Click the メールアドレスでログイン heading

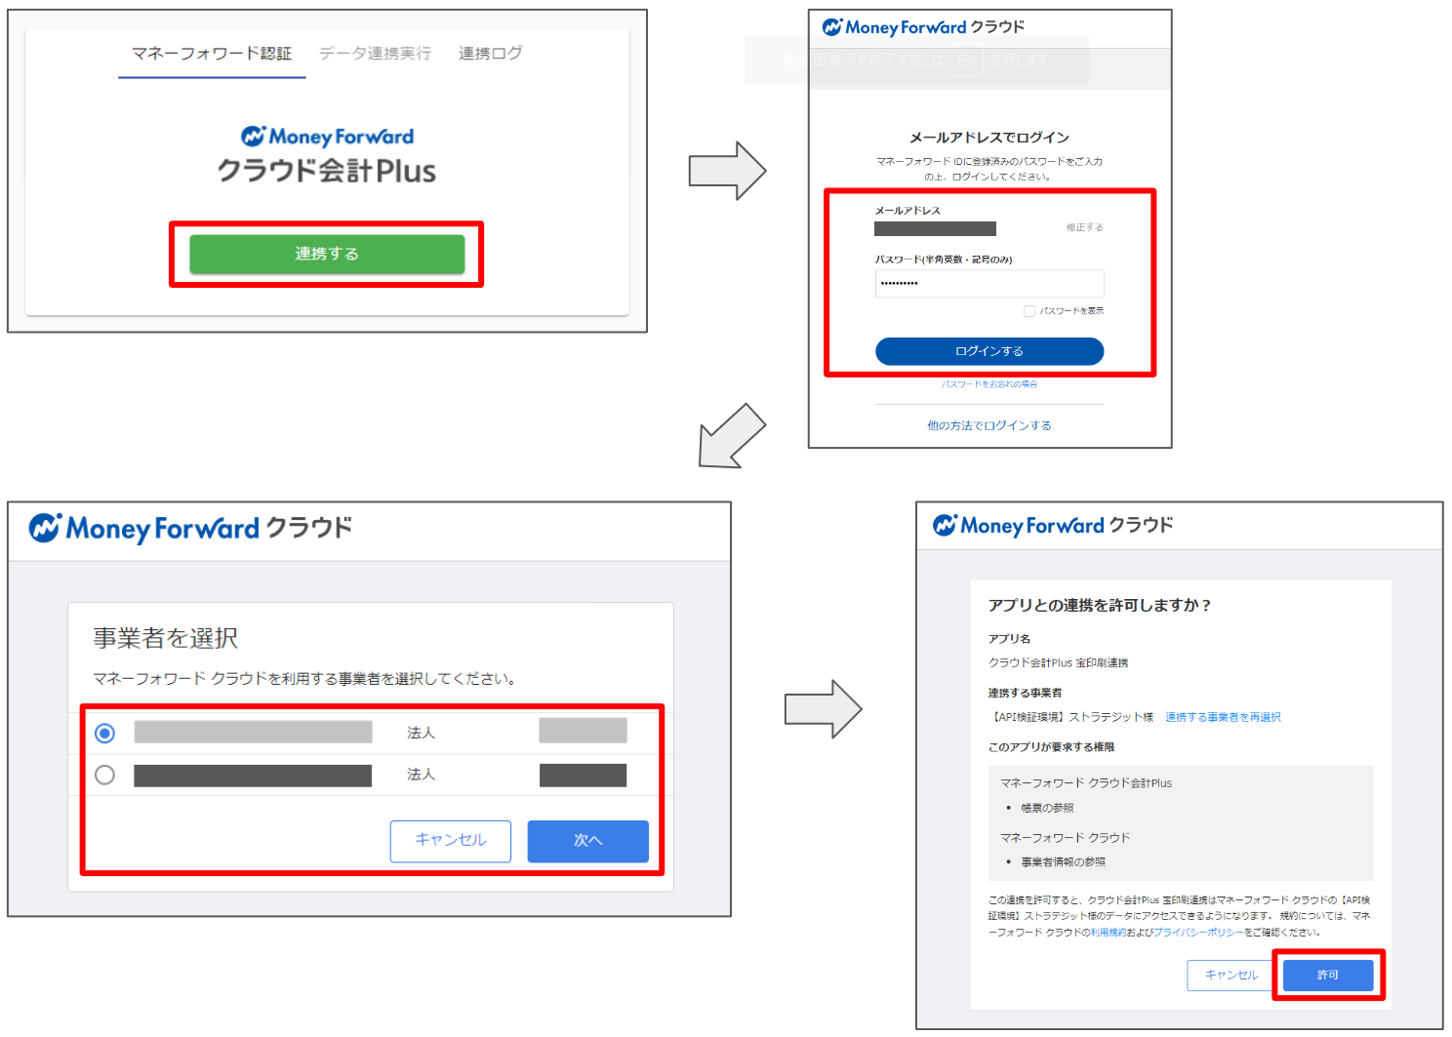coord(989,138)
